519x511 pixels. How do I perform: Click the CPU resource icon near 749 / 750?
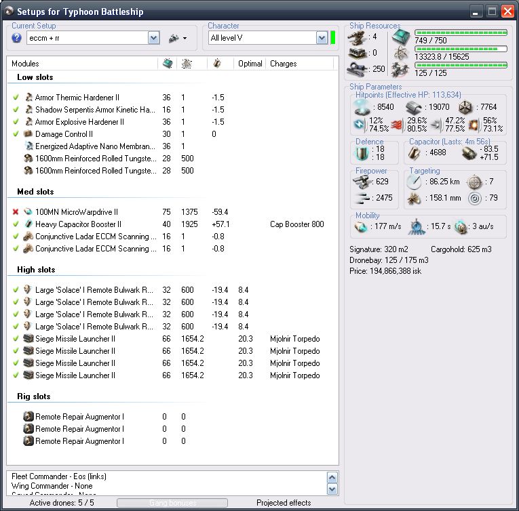click(x=401, y=37)
